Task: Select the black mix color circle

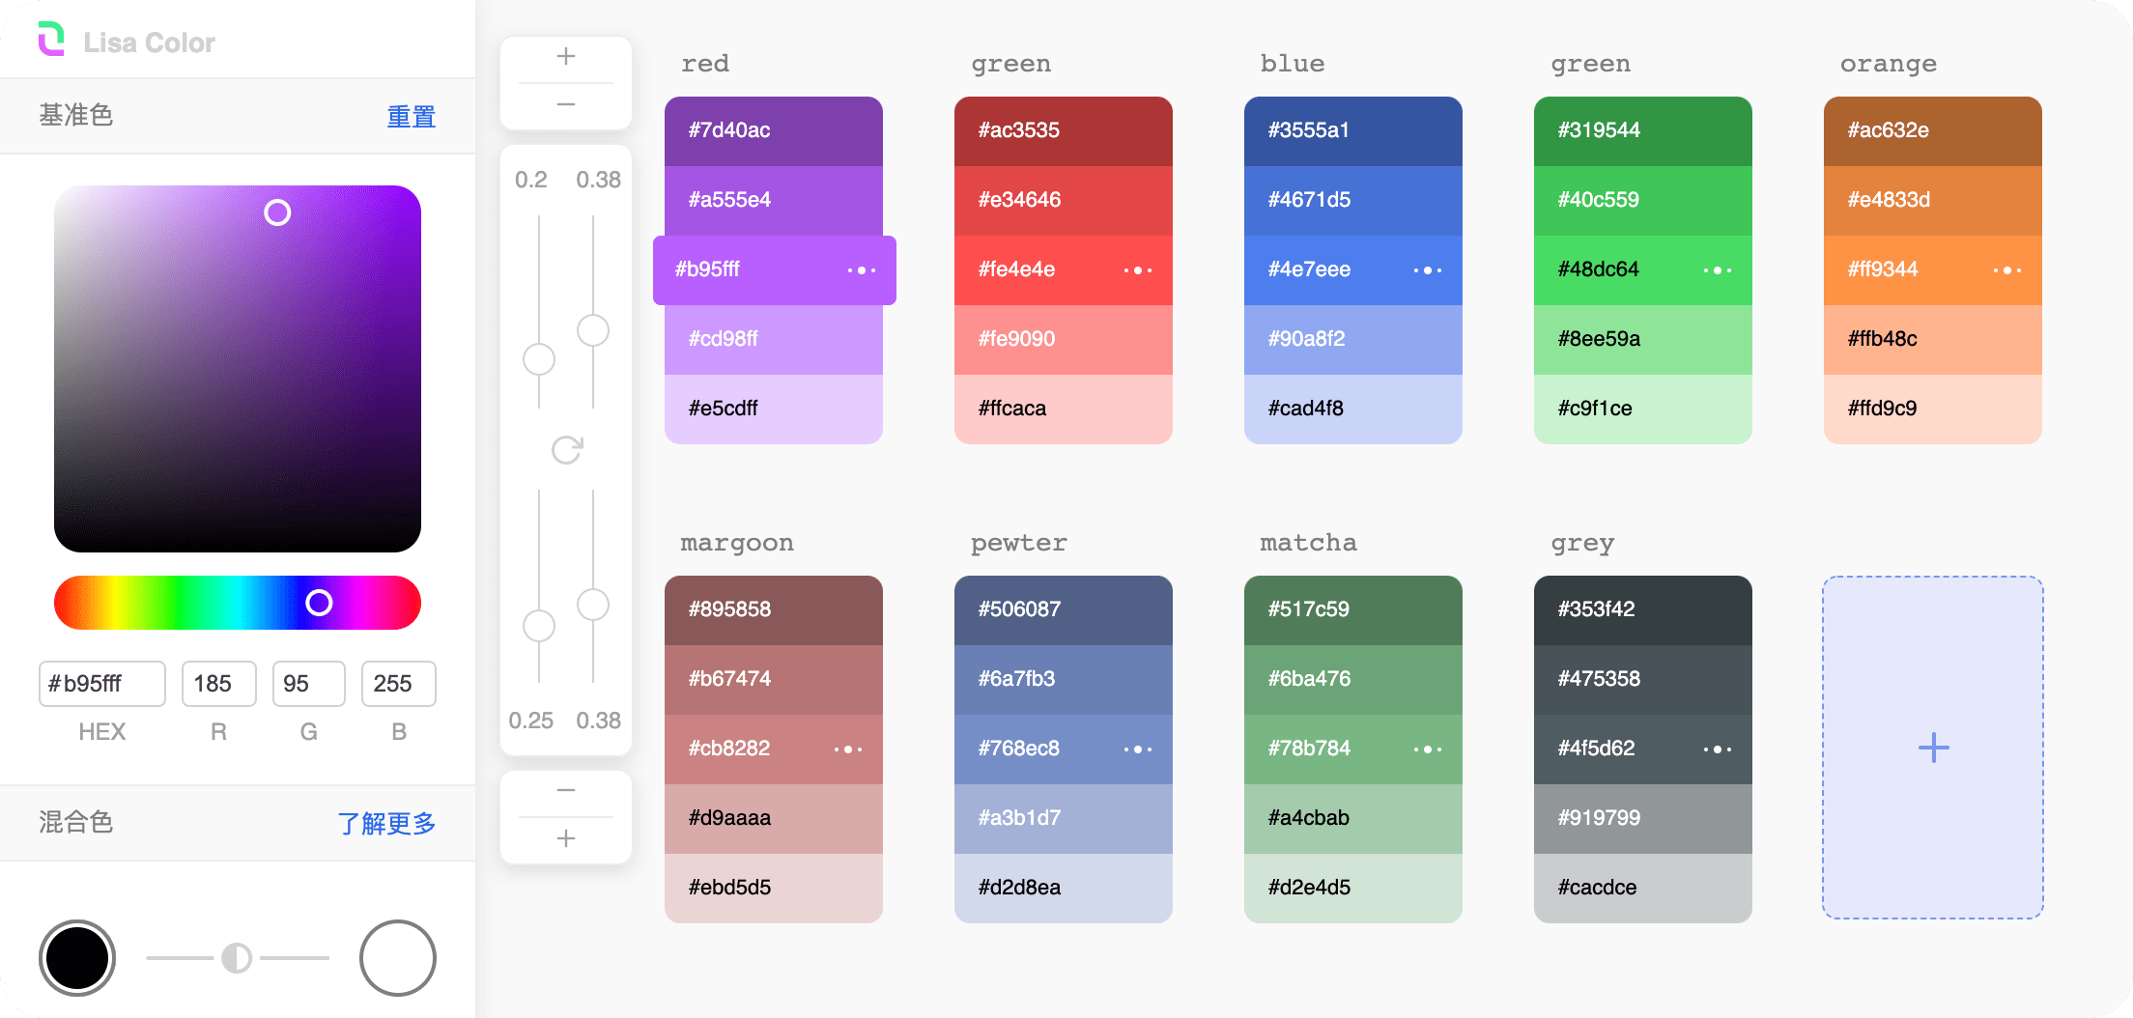Action: pyautogui.click(x=77, y=958)
